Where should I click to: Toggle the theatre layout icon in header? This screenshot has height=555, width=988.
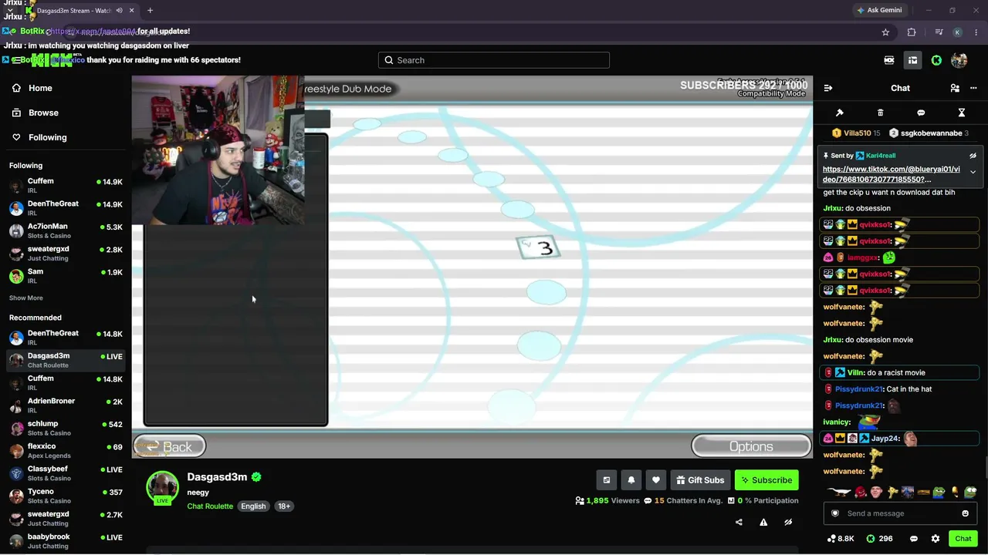coord(912,60)
